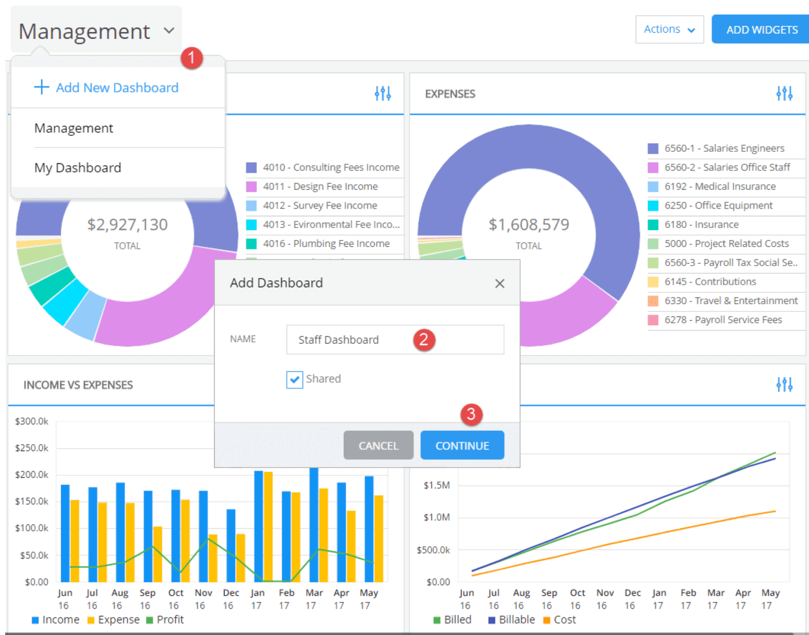
Task: Click the 4010 Consulting Fees Income color swatch
Action: (251, 167)
